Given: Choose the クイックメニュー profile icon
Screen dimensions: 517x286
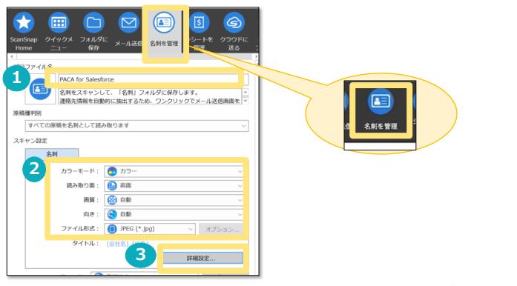Looking at the screenshot, I should pyautogui.click(x=59, y=22).
